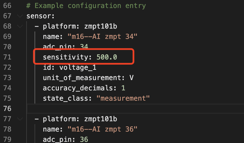Click the zmpt101b platform value on line 68
This screenshot has width=244, height=143.
point(100,26)
